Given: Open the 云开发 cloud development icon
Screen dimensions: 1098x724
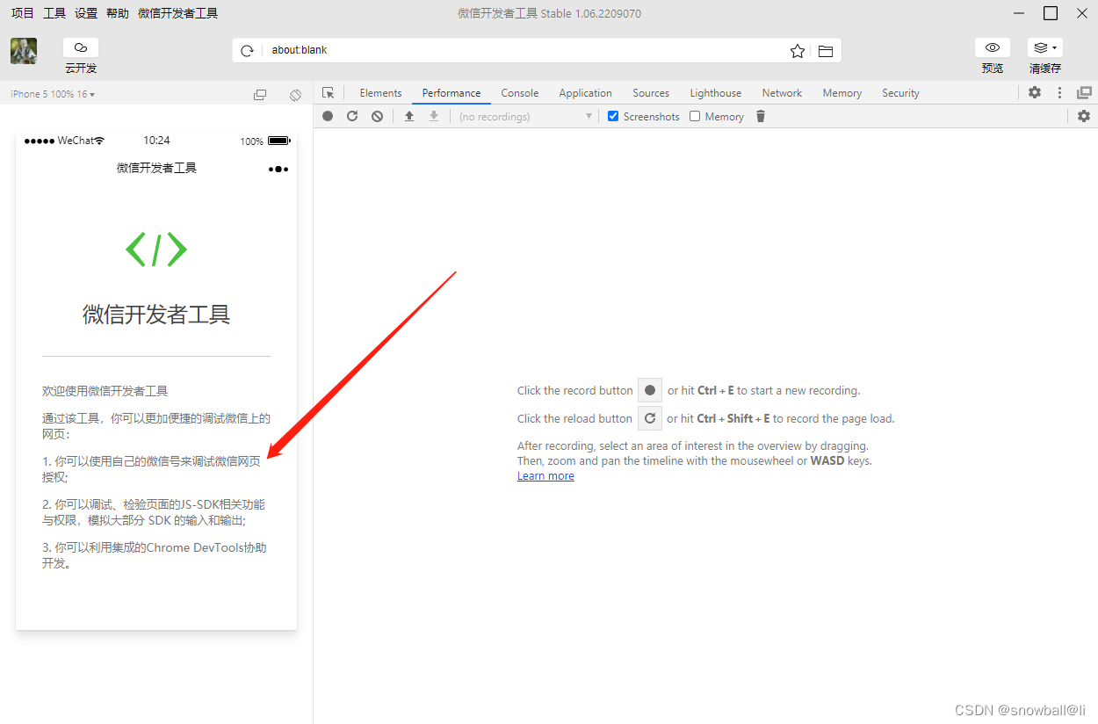Looking at the screenshot, I should (x=81, y=47).
